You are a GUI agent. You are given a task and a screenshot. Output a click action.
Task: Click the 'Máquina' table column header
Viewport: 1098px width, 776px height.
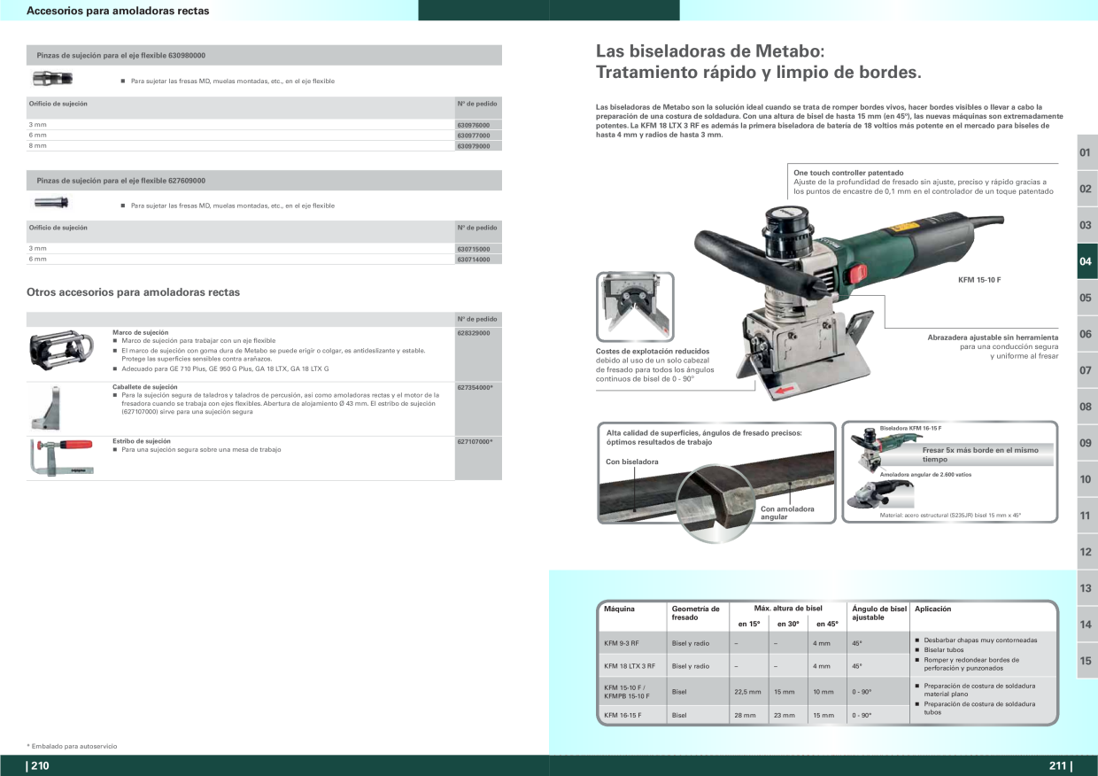tap(619, 609)
